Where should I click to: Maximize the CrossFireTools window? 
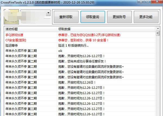tap(148, 2)
